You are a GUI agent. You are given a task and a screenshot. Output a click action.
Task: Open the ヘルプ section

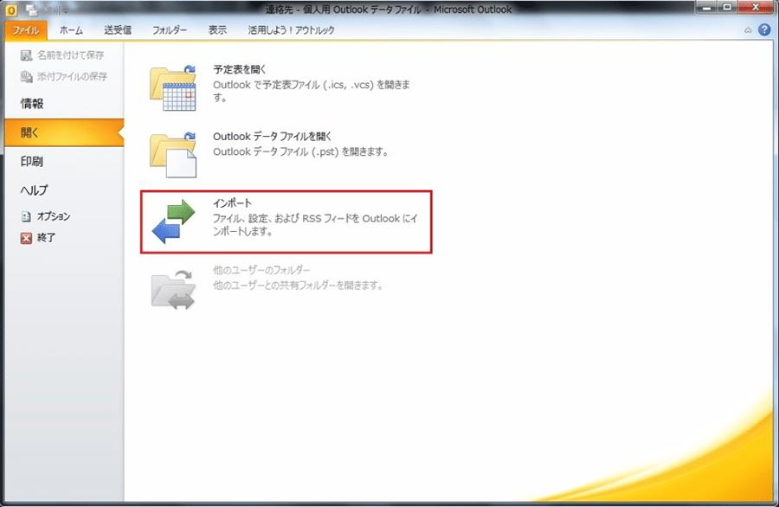[34, 190]
